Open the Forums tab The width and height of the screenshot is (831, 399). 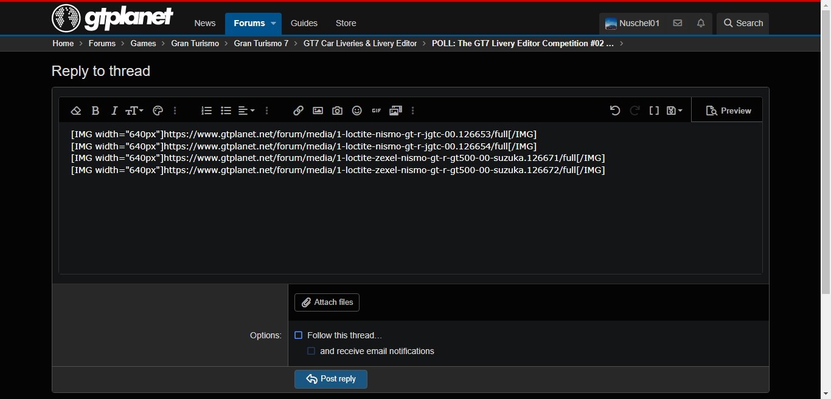tap(249, 23)
